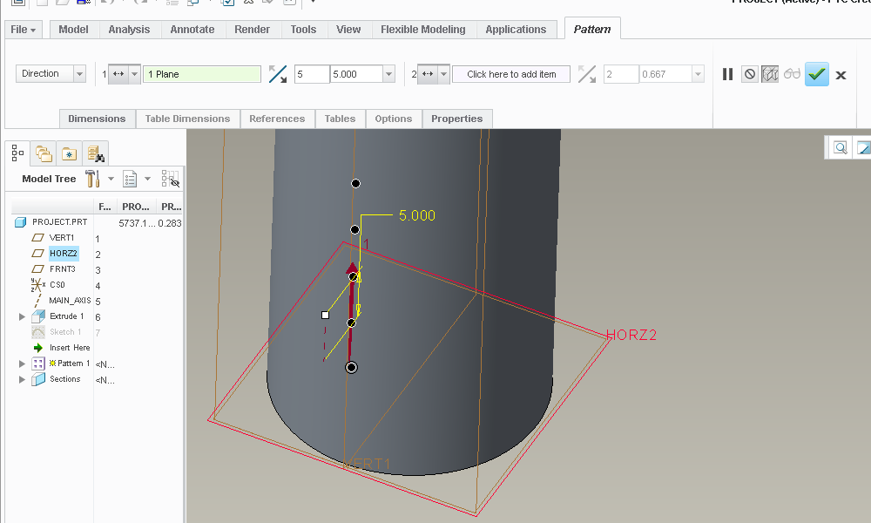This screenshot has height=523, width=871.
Task: Click the Pattern 1 feature icon
Action: point(37,363)
